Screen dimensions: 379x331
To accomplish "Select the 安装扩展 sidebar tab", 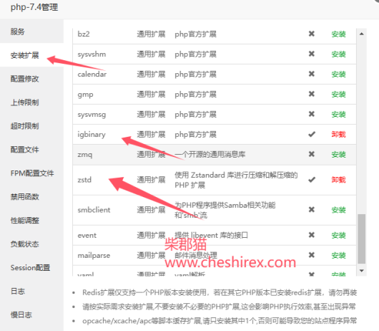I will click(31, 55).
